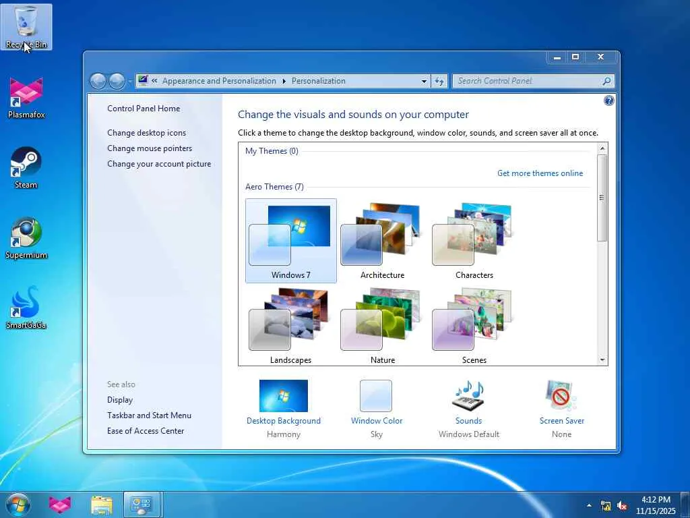
Task: Open the Windows Start menu orb
Action: coord(18,505)
